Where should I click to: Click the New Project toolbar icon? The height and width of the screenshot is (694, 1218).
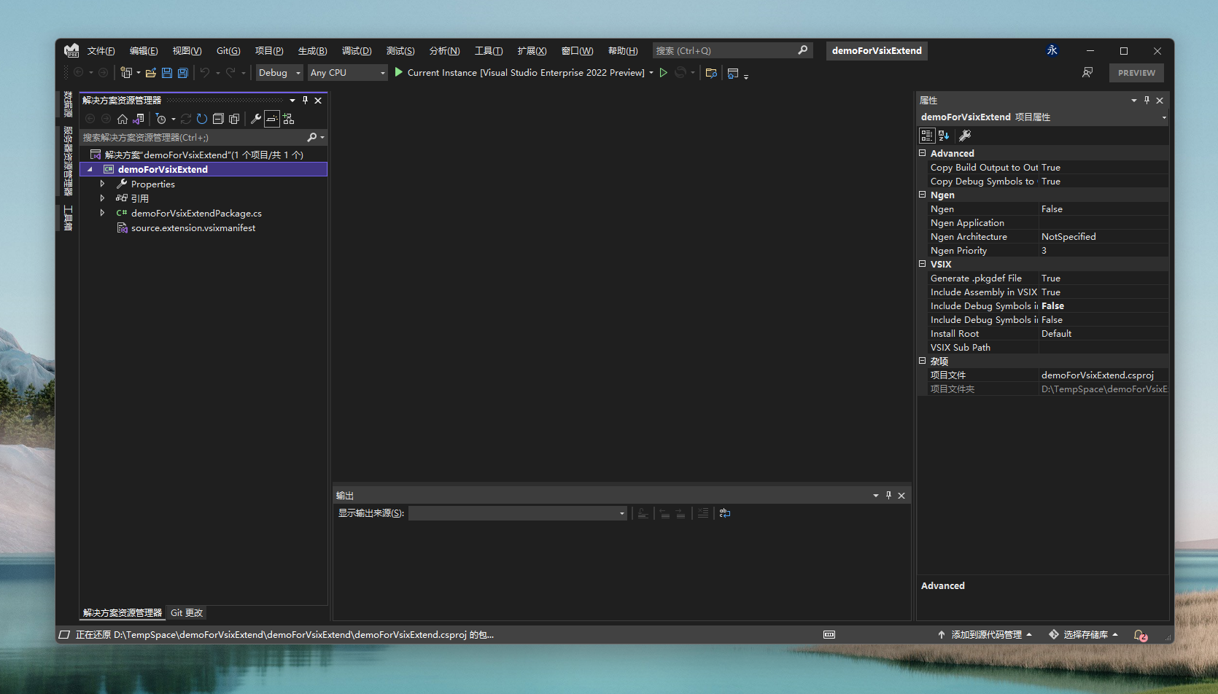click(x=126, y=73)
